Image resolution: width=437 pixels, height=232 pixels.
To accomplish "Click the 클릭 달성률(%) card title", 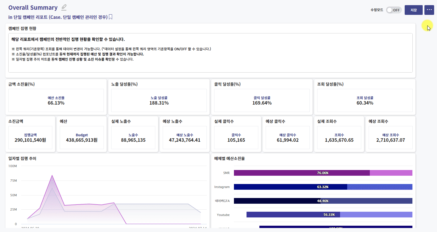I will point(227,84).
